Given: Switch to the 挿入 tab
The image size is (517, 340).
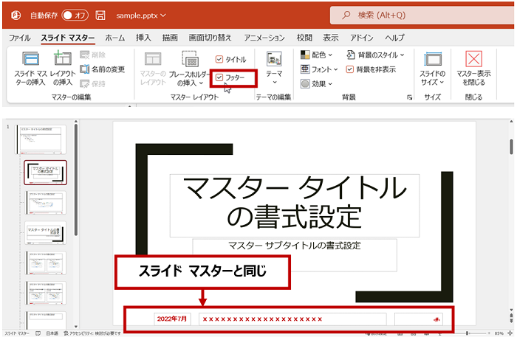Looking at the screenshot, I should pos(143,37).
